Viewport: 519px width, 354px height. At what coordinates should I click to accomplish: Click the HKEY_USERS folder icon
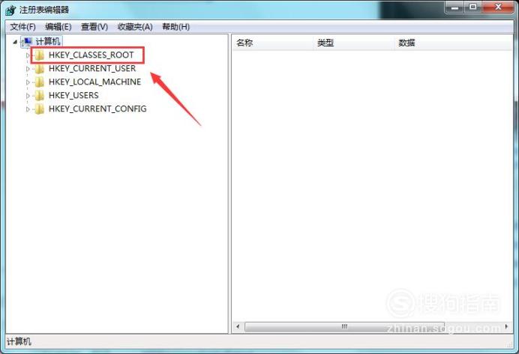click(40, 96)
